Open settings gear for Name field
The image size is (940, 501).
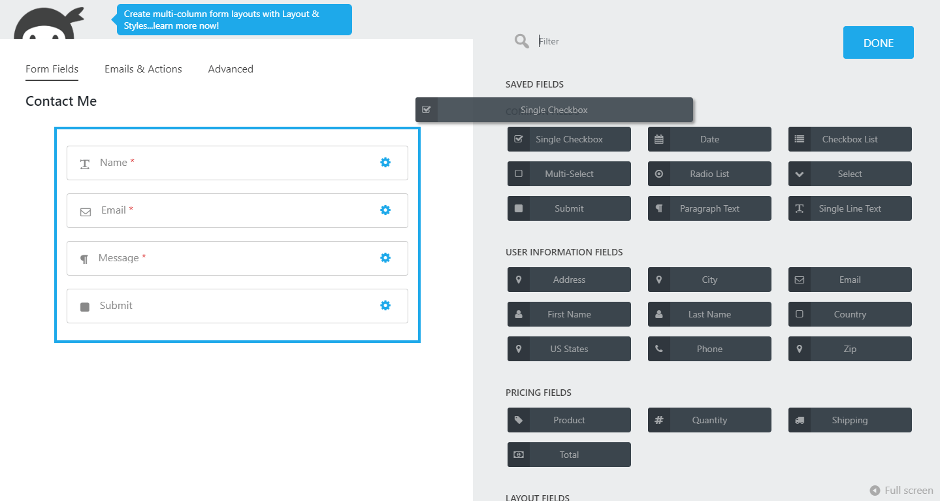point(385,162)
